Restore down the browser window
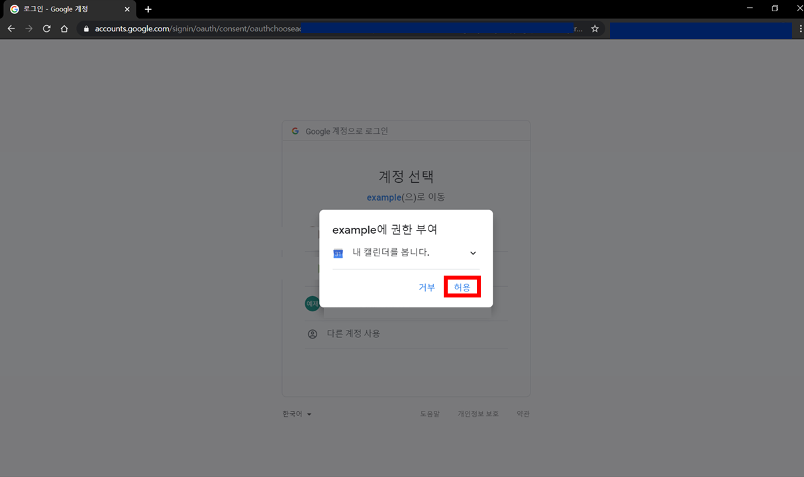The image size is (804, 477). tap(775, 9)
